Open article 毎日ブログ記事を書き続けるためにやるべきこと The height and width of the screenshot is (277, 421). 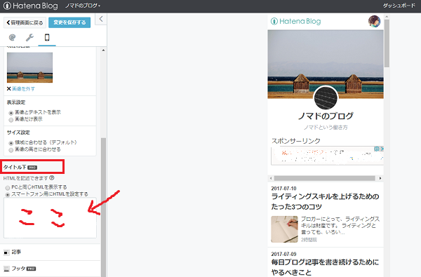[325, 267]
